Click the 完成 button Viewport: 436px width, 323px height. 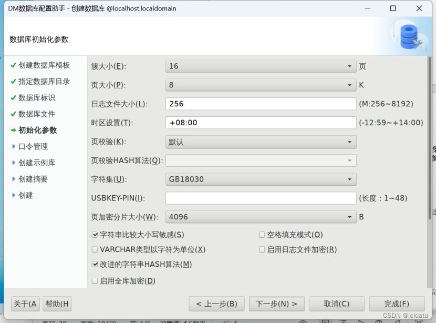397,304
